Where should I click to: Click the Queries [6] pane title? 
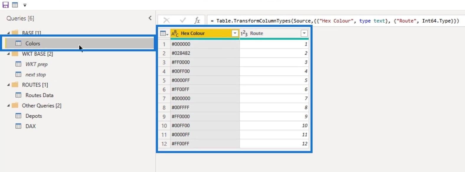[20, 18]
